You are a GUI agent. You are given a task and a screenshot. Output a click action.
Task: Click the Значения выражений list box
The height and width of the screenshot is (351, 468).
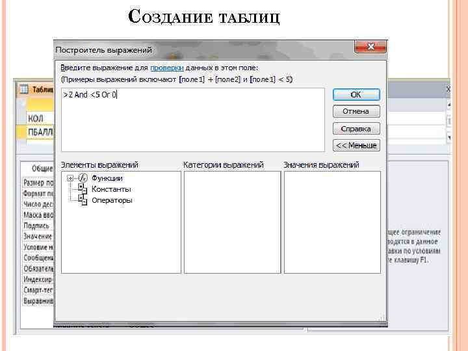[x=332, y=222]
